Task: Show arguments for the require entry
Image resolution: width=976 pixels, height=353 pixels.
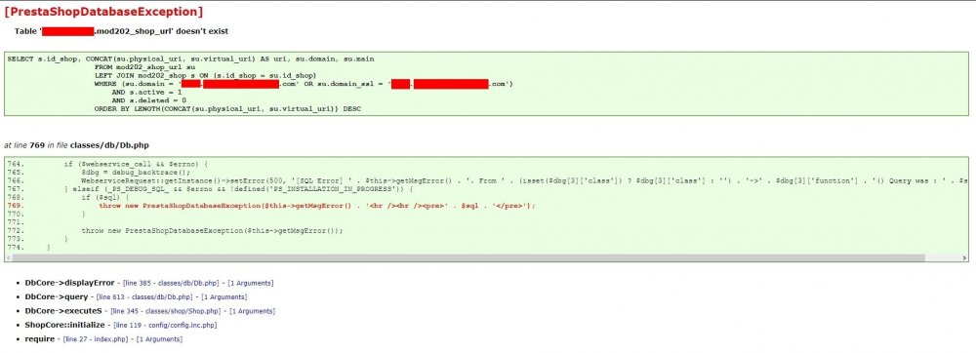Action: (159, 339)
